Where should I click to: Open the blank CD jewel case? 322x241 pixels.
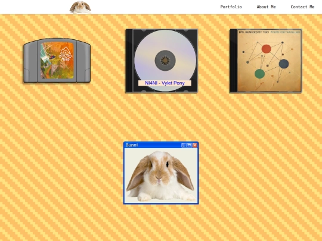(162, 61)
